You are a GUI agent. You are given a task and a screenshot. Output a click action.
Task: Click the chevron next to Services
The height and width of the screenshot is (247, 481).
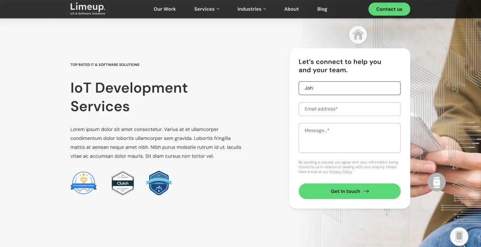point(218,9)
